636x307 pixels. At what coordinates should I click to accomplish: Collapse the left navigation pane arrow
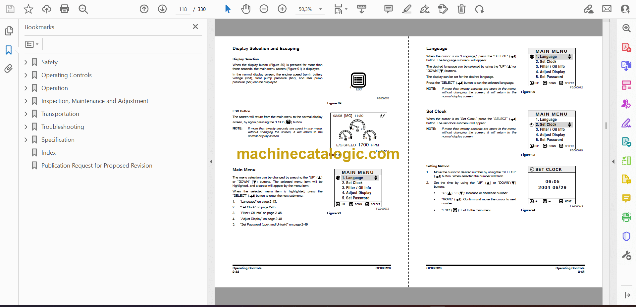click(211, 162)
